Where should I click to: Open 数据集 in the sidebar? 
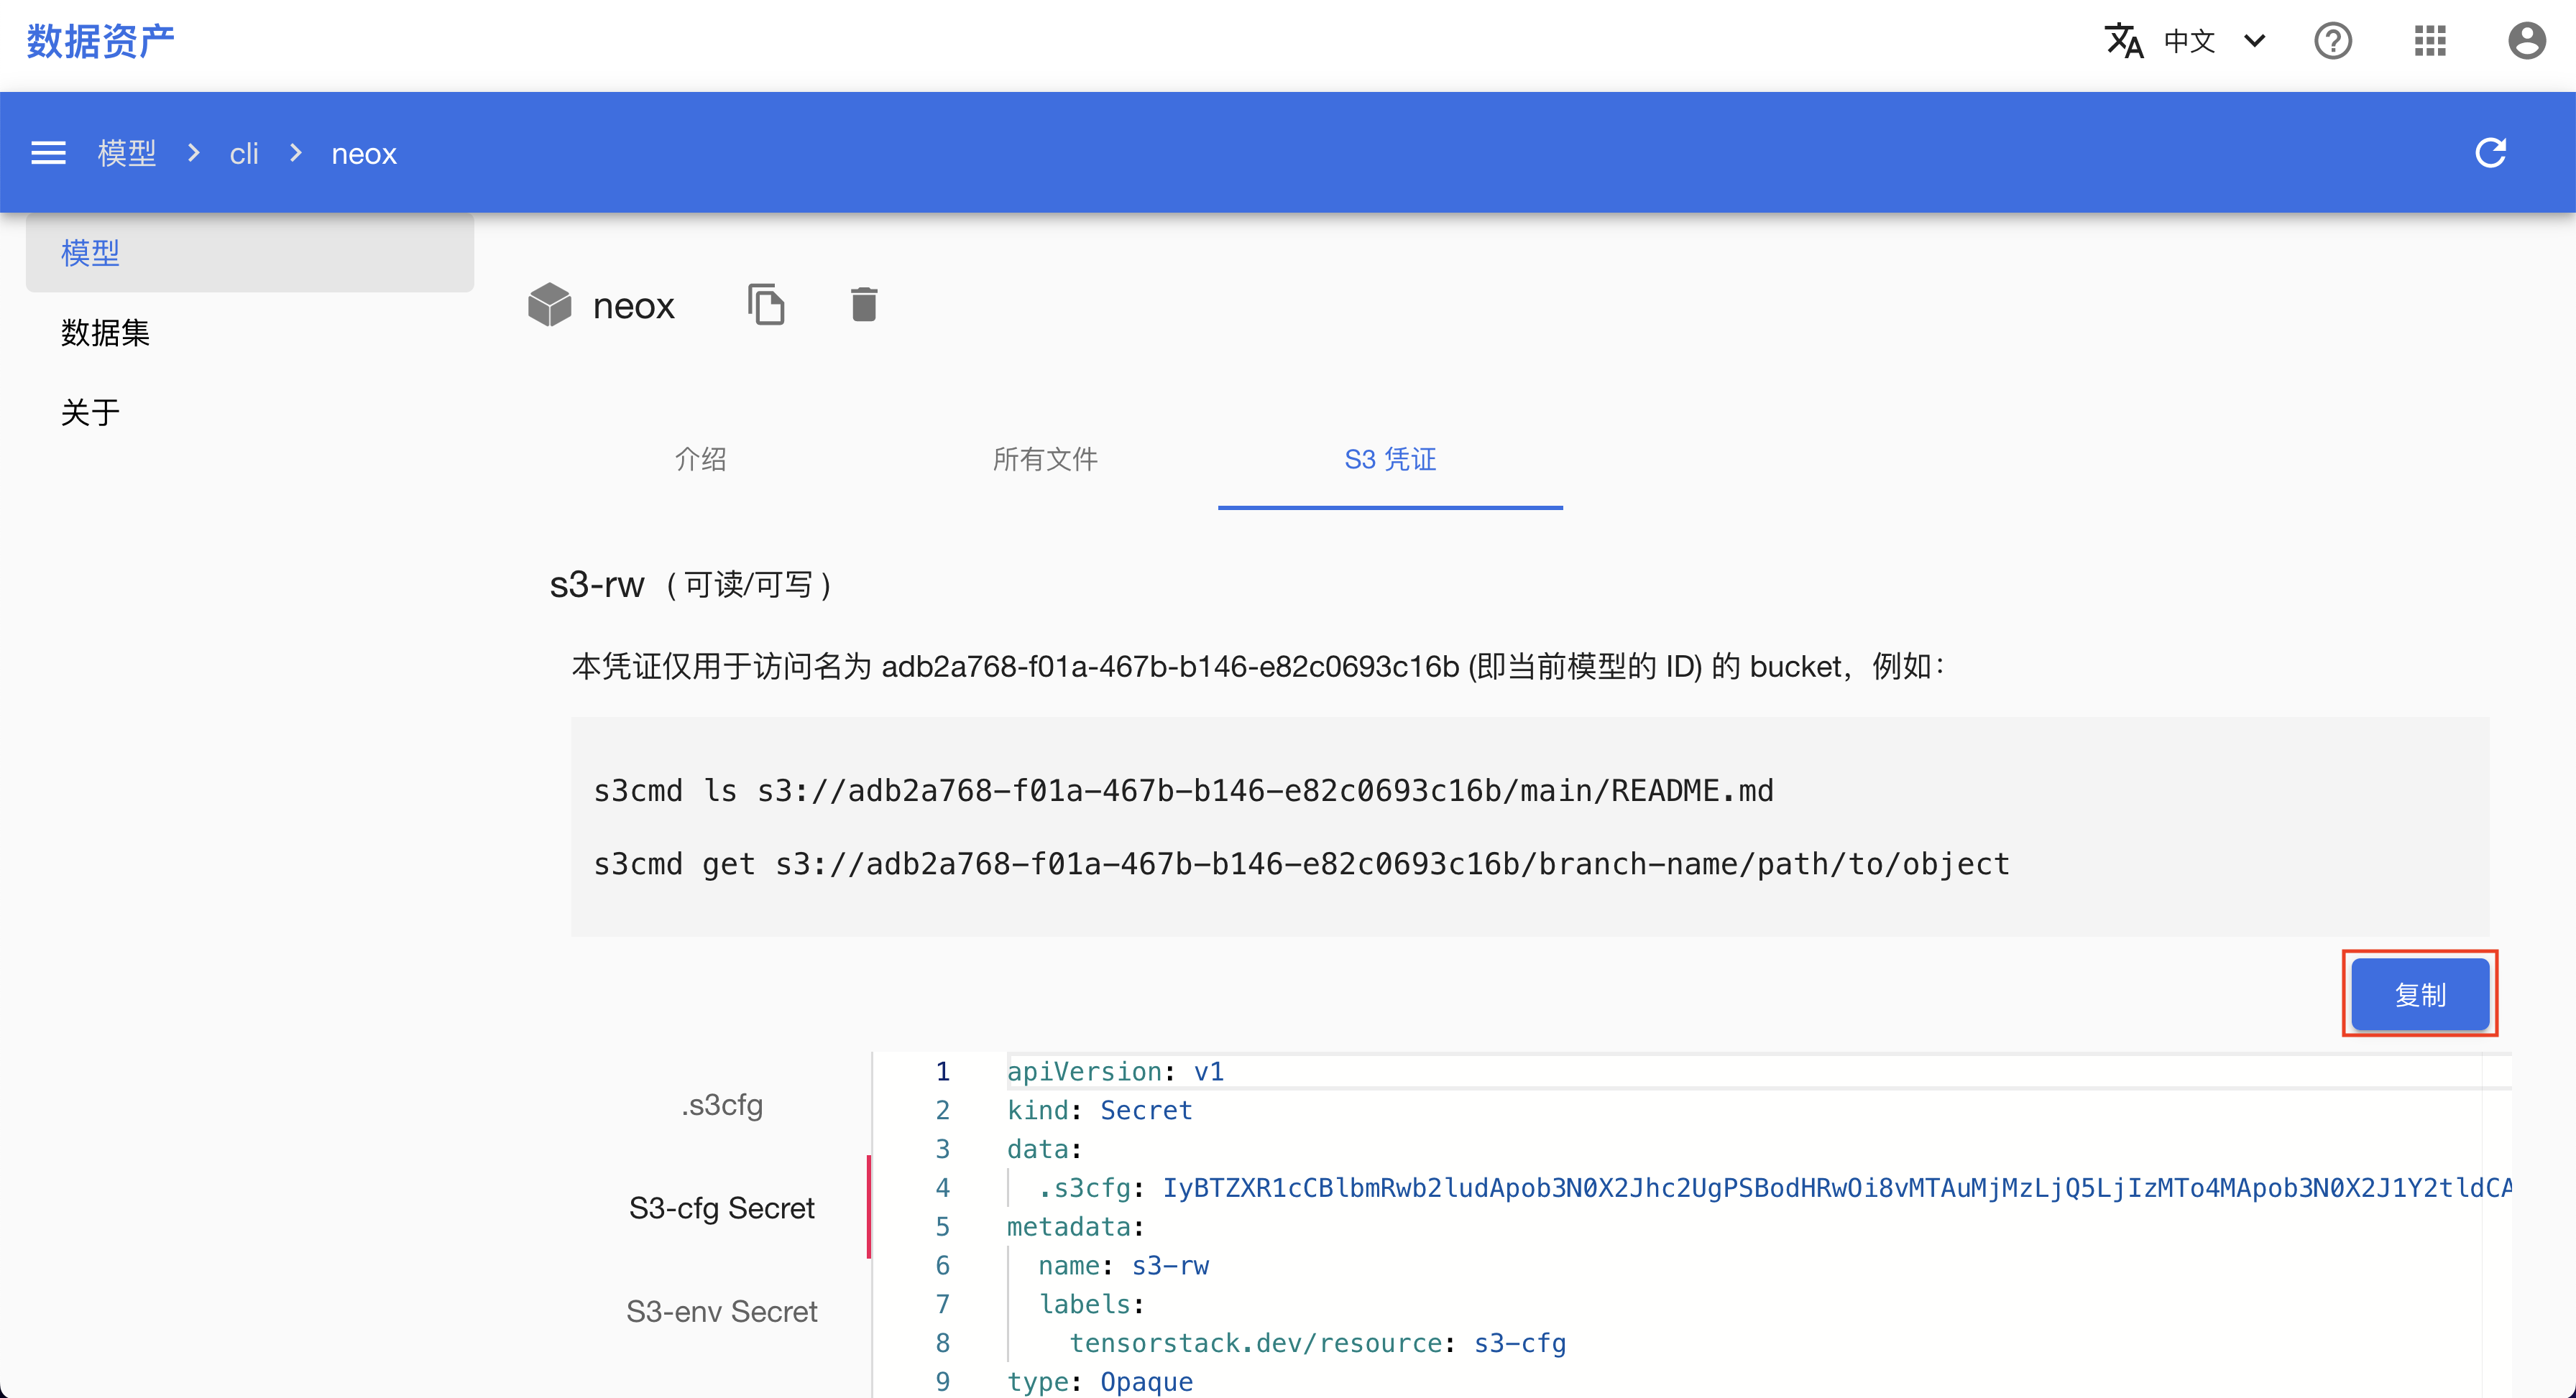point(250,333)
